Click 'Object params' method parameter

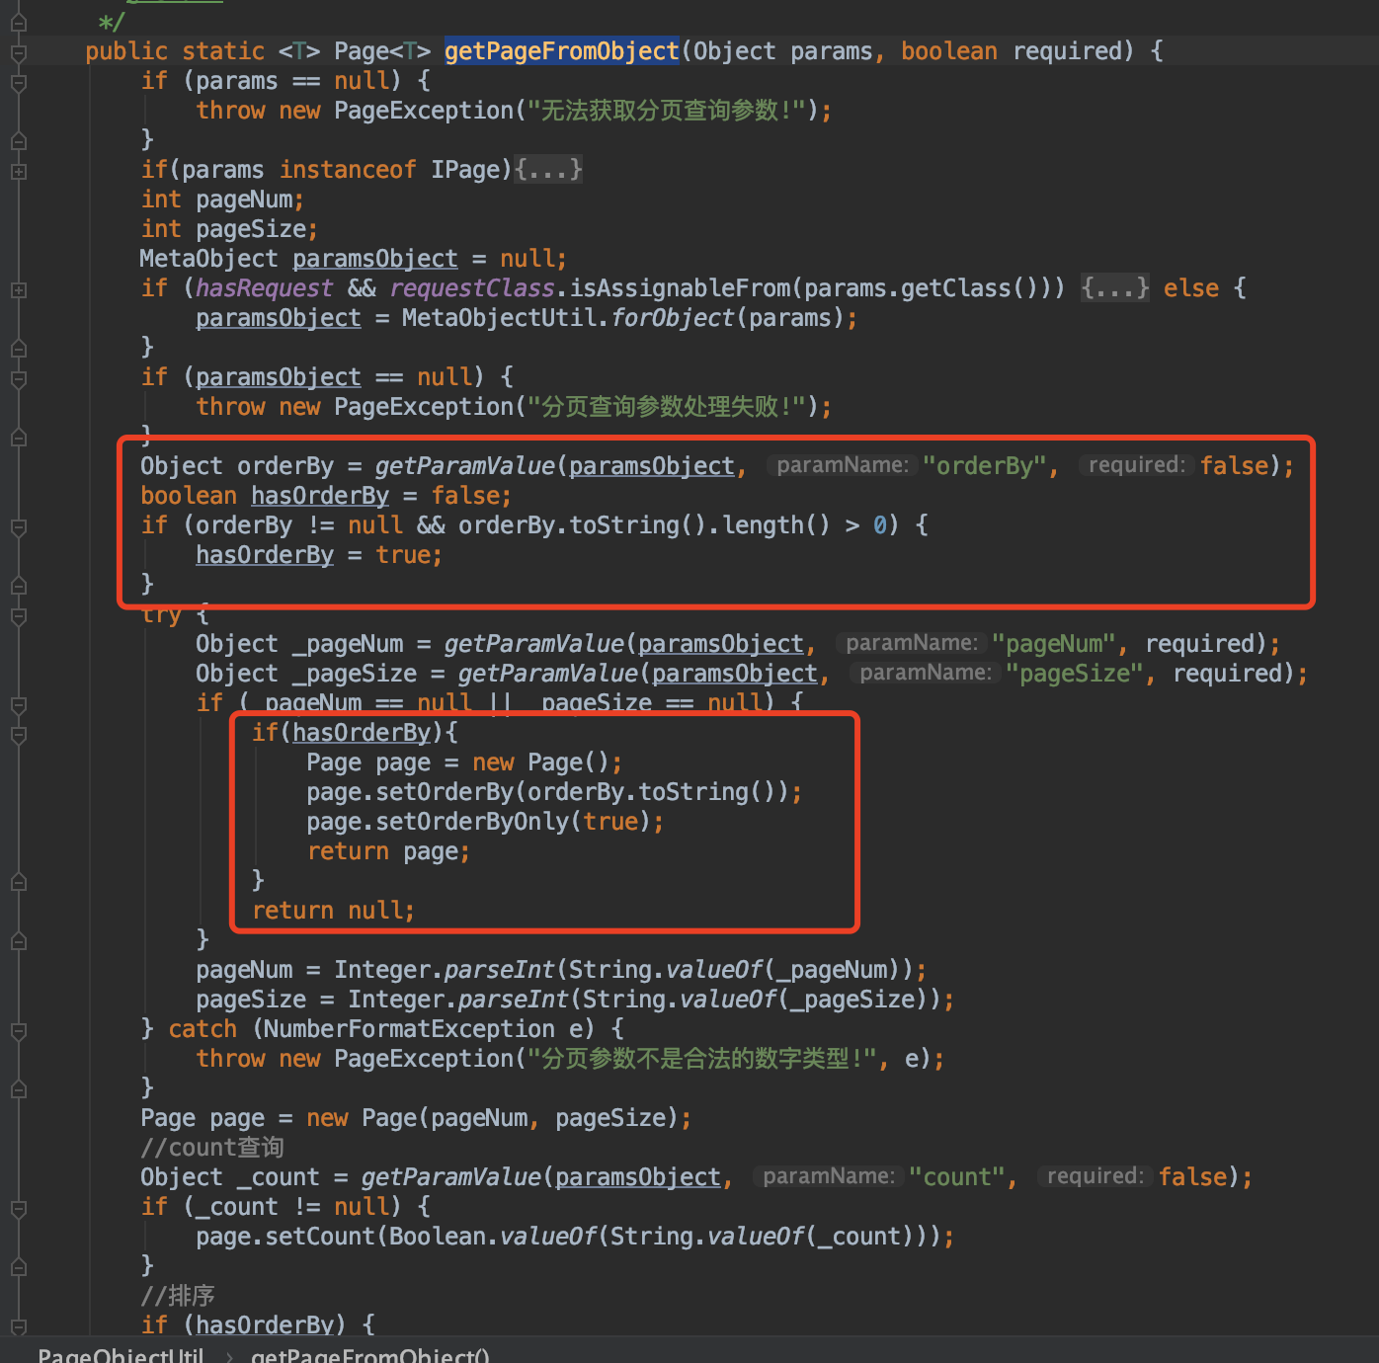coord(782,51)
